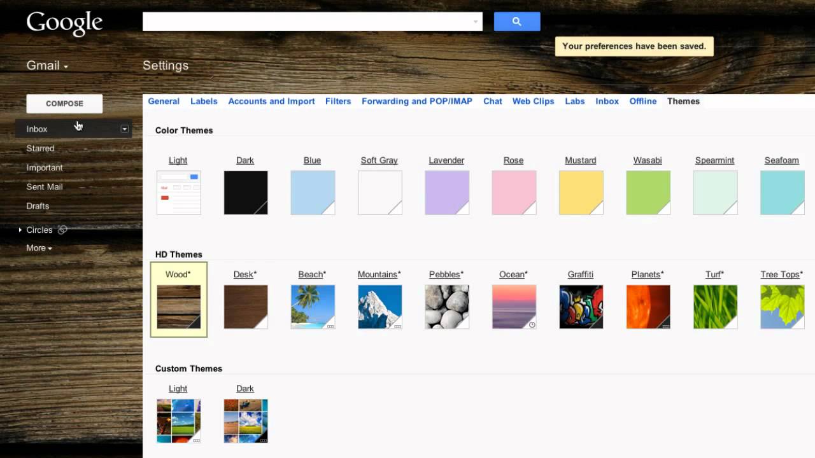Click the Seafoam theme name link
815x458 pixels.
pyautogui.click(x=782, y=160)
